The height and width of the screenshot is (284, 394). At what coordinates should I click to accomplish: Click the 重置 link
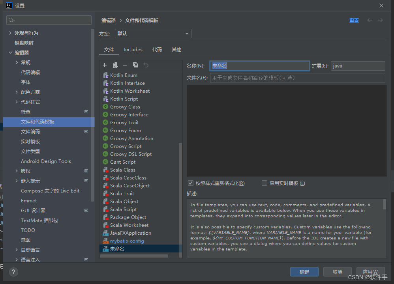click(354, 21)
